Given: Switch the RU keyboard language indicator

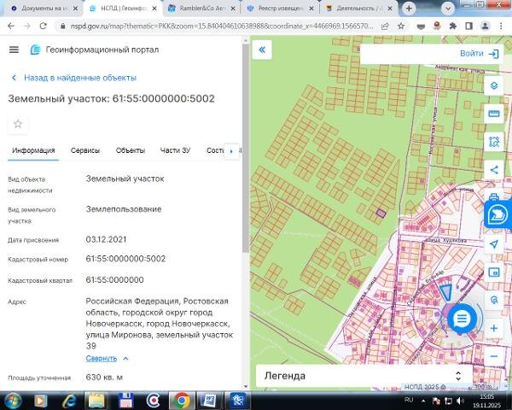Looking at the screenshot, I should (x=409, y=401).
